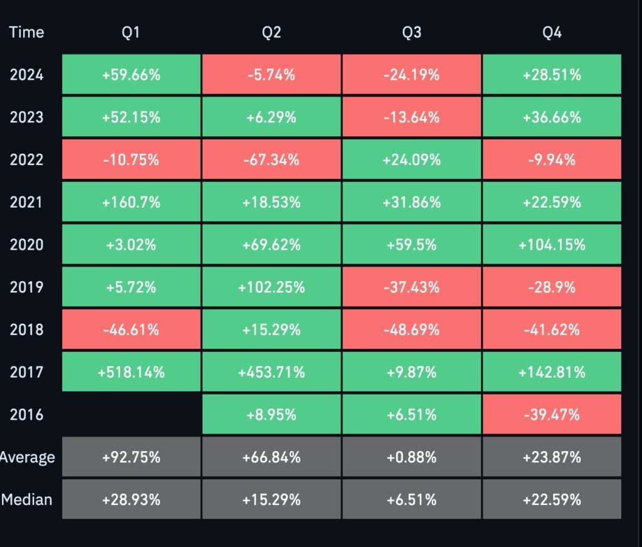
Task: Click the 2017 Q1 cell showing +518.14%
Action: pyautogui.click(x=132, y=372)
